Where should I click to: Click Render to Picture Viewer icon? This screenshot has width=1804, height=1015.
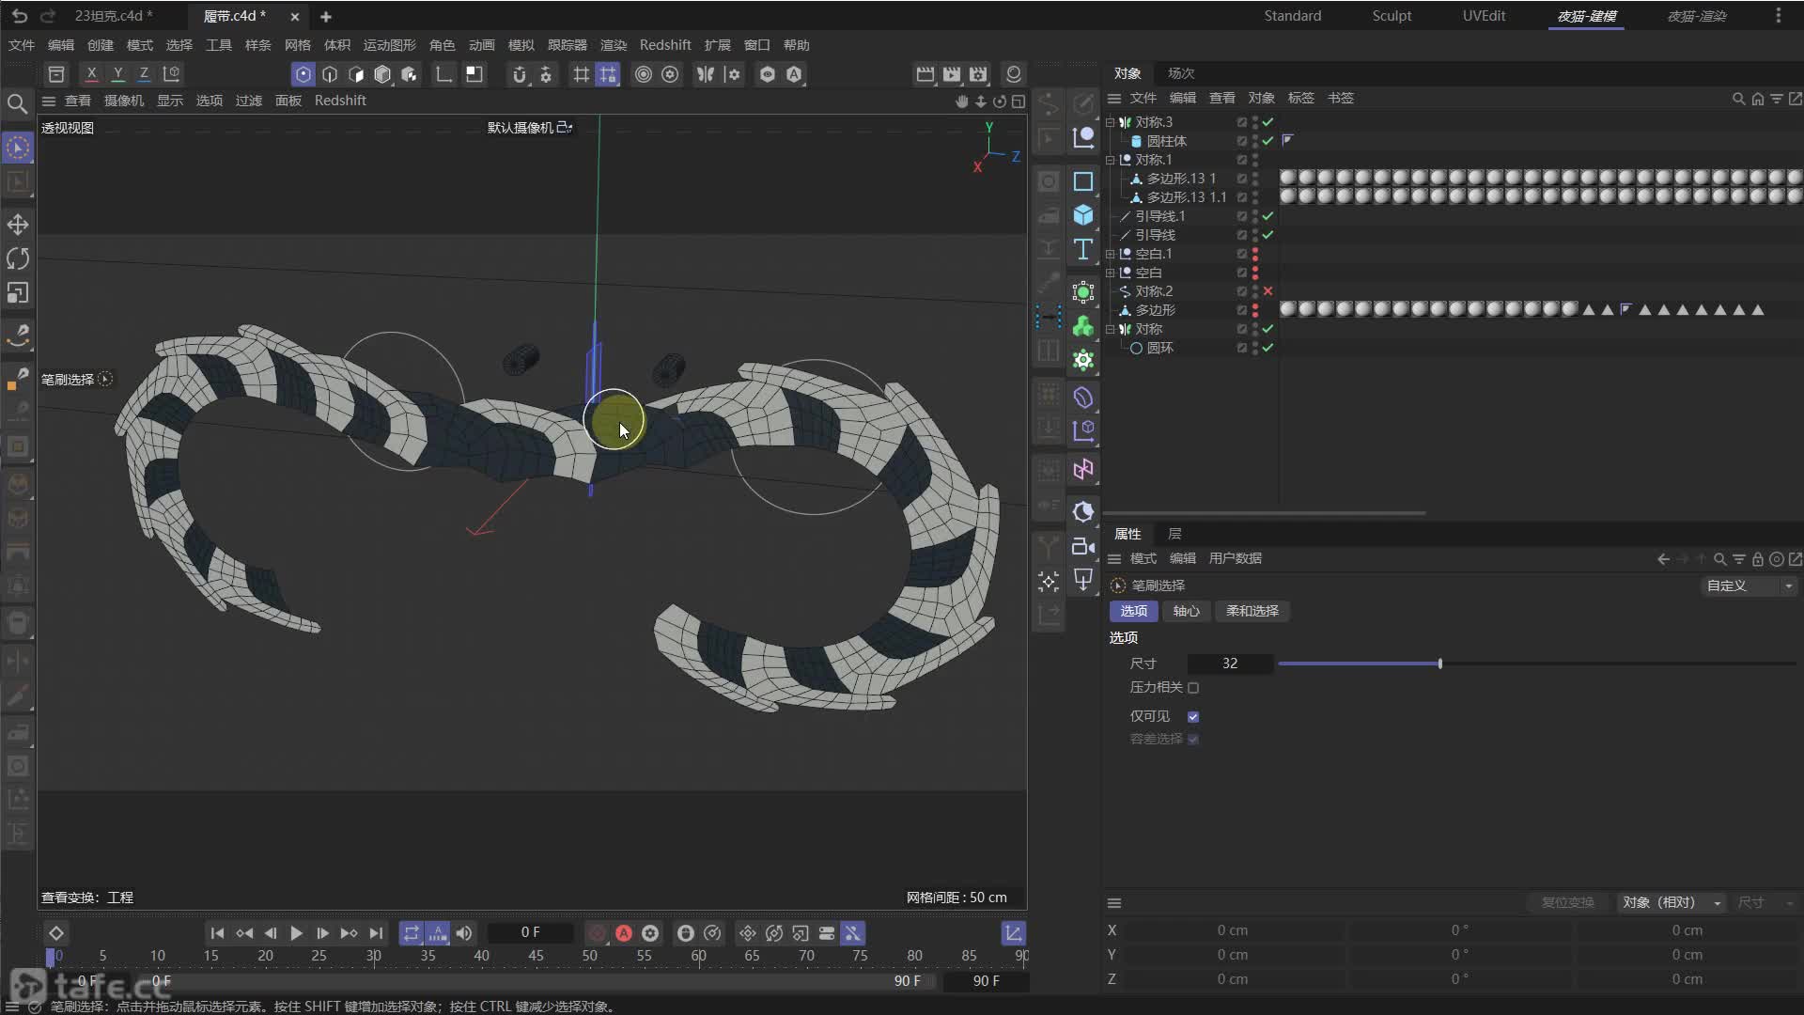coord(952,74)
